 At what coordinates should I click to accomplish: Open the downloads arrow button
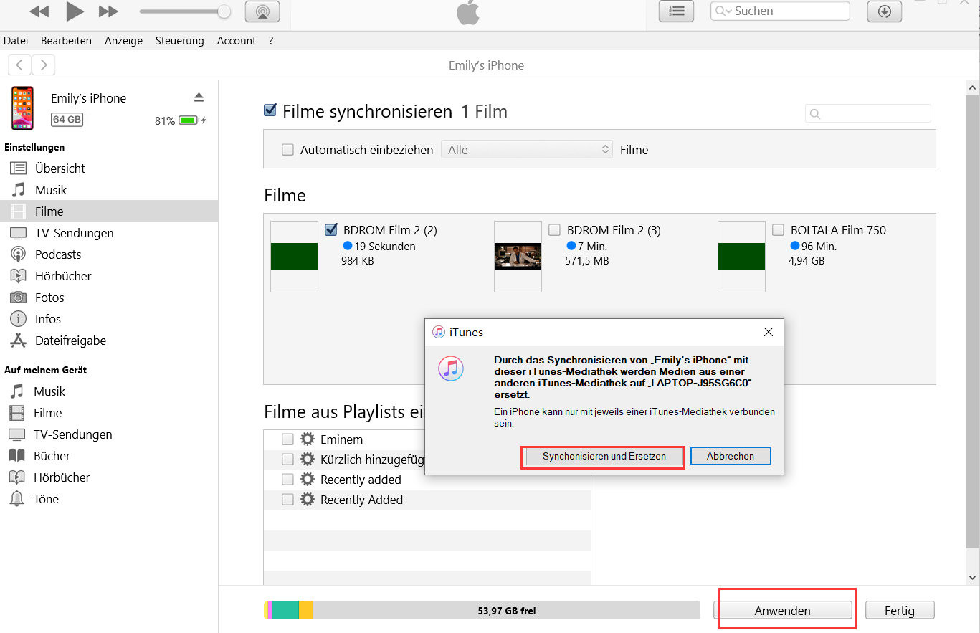(885, 11)
